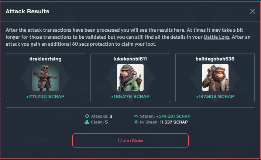Click the Attacks count value 3
This screenshot has height=160, width=261.
coord(111,116)
